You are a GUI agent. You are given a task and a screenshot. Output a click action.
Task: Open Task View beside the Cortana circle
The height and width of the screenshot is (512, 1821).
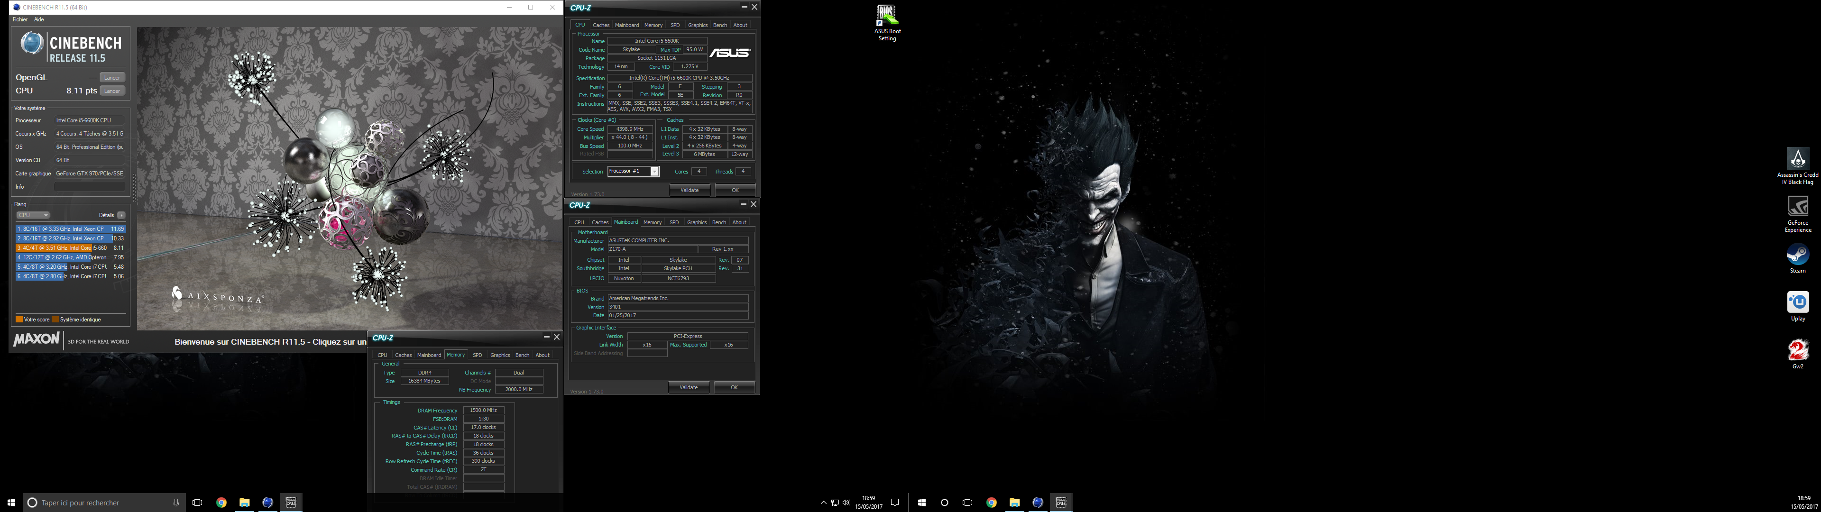(x=968, y=503)
